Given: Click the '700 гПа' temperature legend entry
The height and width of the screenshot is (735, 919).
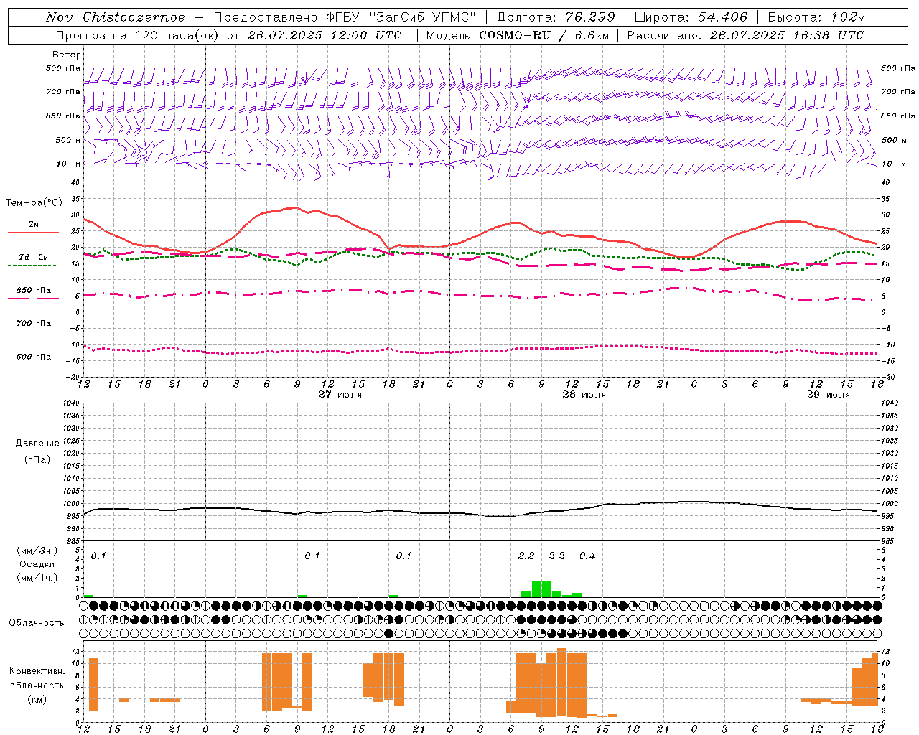Looking at the screenshot, I should [34, 324].
